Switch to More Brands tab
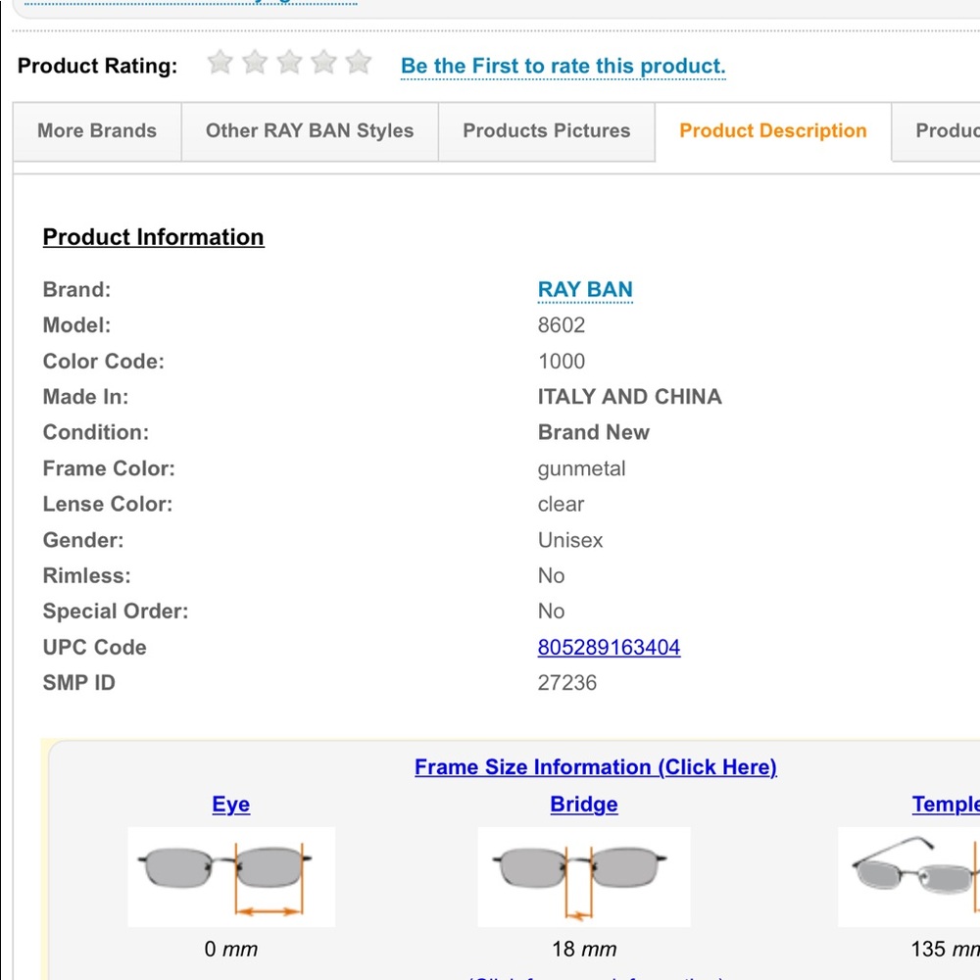The width and height of the screenshot is (980, 980). 97,131
